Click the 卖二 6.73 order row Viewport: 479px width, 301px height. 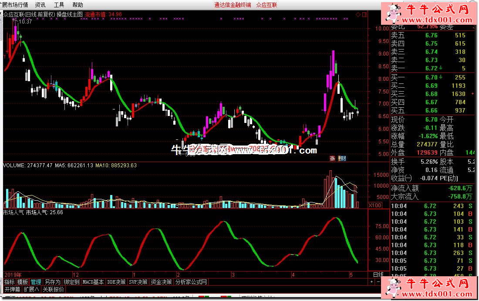pyautogui.click(x=428, y=60)
